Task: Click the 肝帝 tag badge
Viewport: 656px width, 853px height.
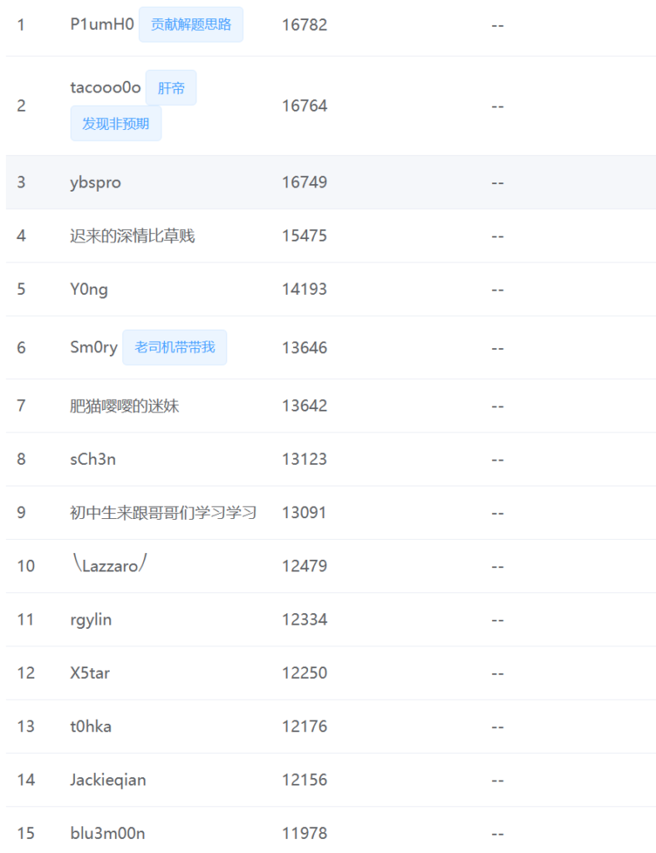Action: click(x=171, y=88)
